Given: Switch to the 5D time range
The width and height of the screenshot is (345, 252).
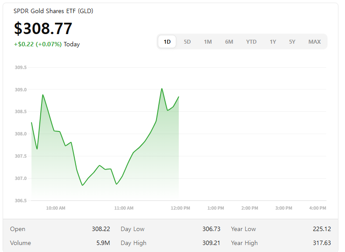Looking at the screenshot, I should 187,42.
